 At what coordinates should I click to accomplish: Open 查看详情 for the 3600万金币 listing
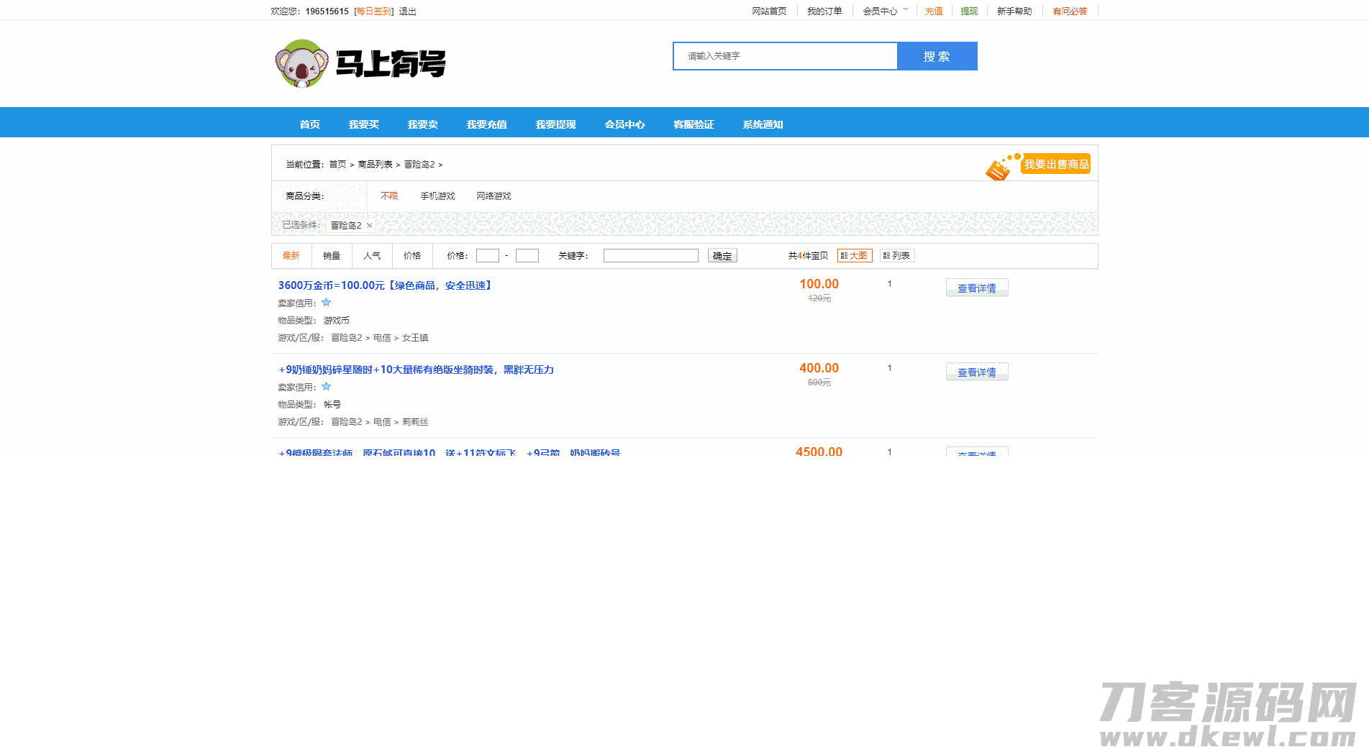976,288
